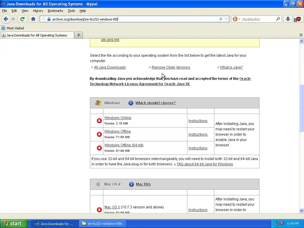Image resolution: width=304 pixels, height=228 pixels.
Task: Go to the home page icon
Action: pos(33,19)
